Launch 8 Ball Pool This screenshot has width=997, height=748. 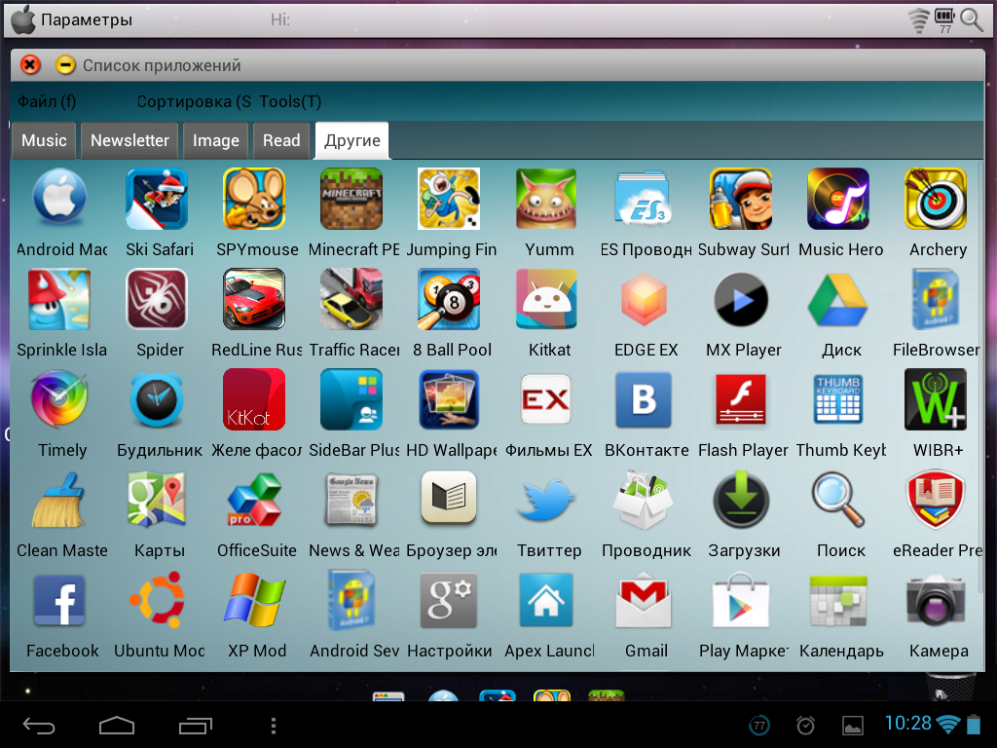click(449, 298)
